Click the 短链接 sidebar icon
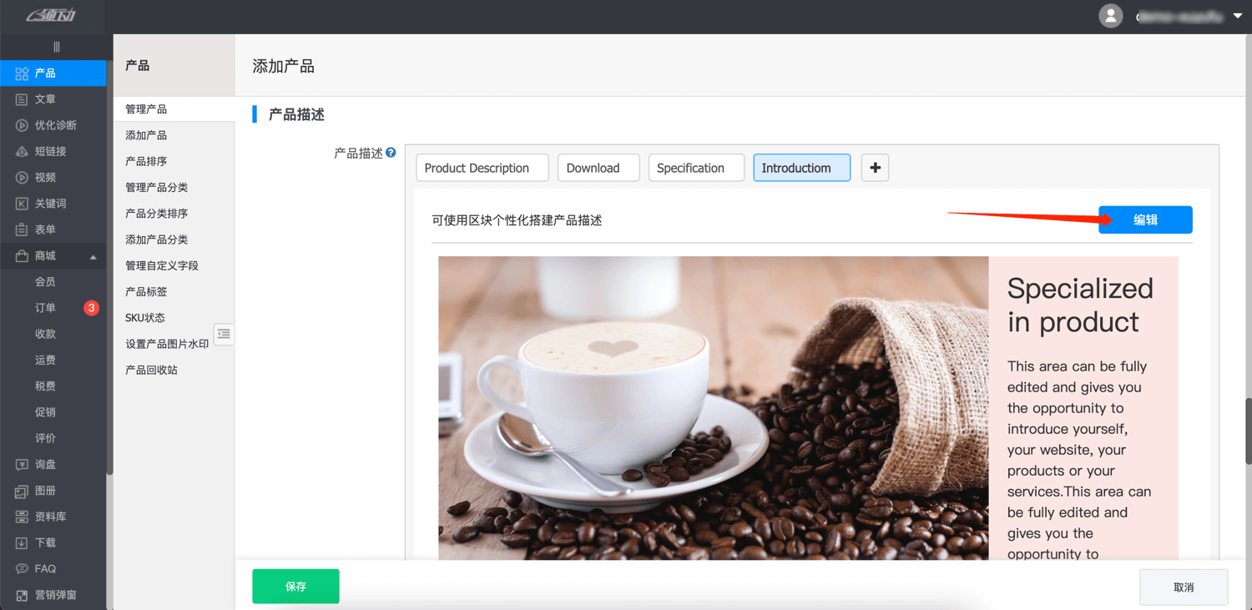The image size is (1252, 610). [x=22, y=151]
